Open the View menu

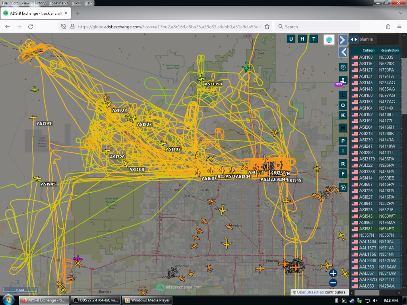coord(25,3)
